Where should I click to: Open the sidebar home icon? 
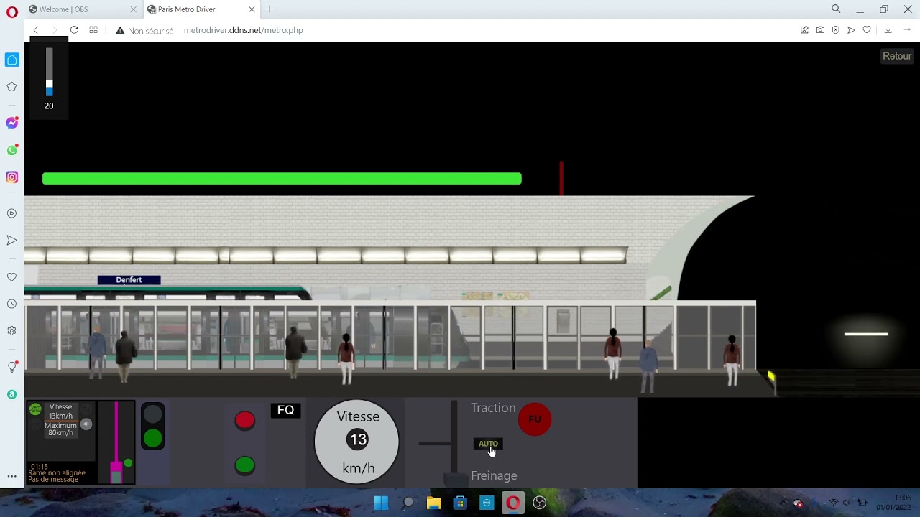pos(12,60)
